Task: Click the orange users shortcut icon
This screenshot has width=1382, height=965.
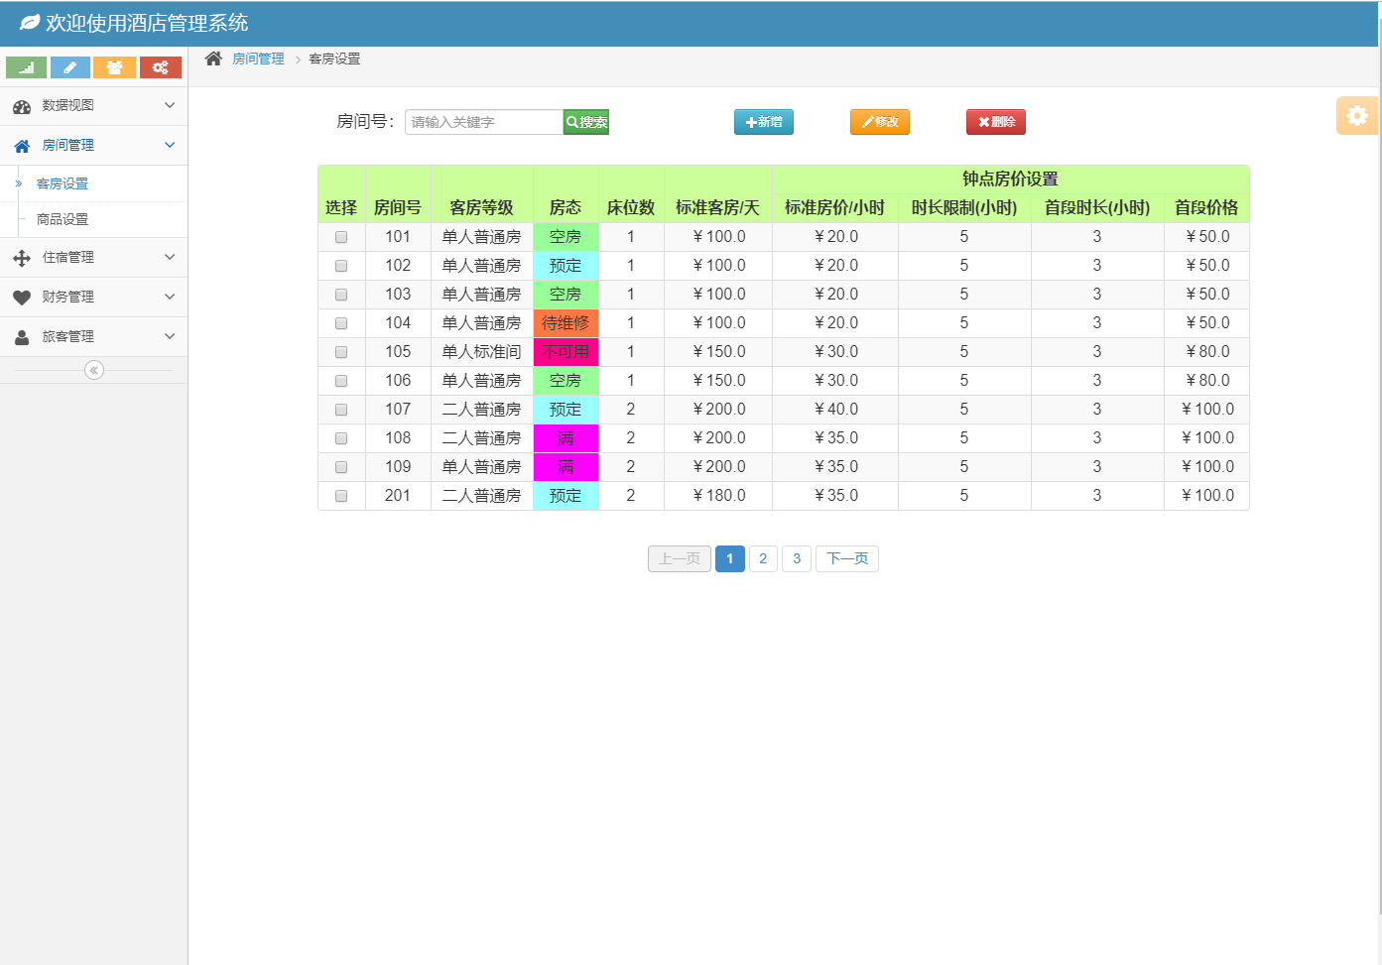Action: [x=115, y=67]
